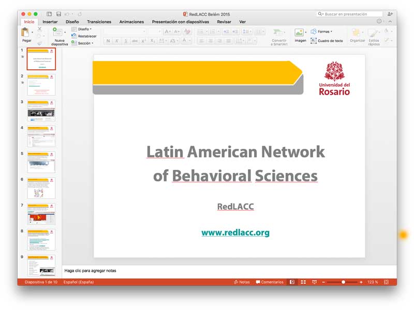Adjust the zoom slider in status bar

(343, 282)
